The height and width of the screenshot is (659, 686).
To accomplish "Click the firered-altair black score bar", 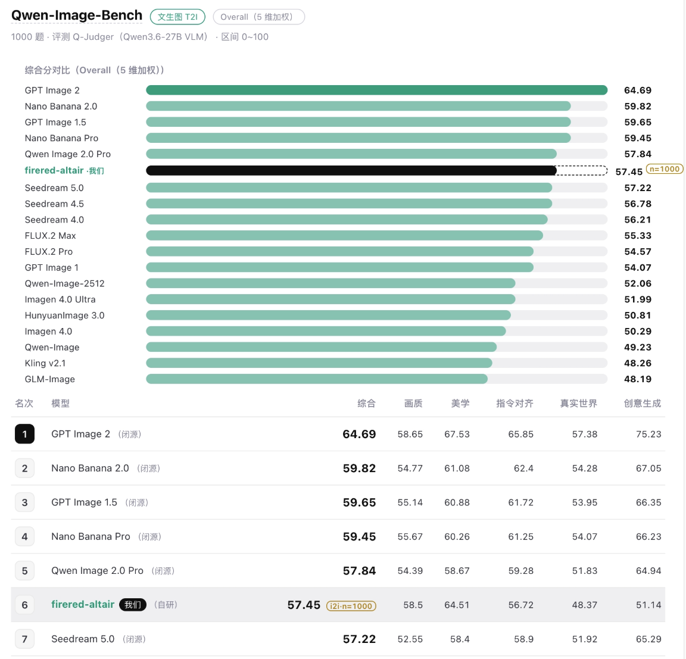I will tap(351, 170).
